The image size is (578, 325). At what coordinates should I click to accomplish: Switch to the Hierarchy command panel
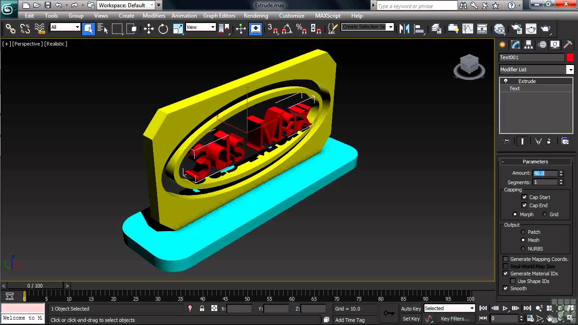[529, 45]
